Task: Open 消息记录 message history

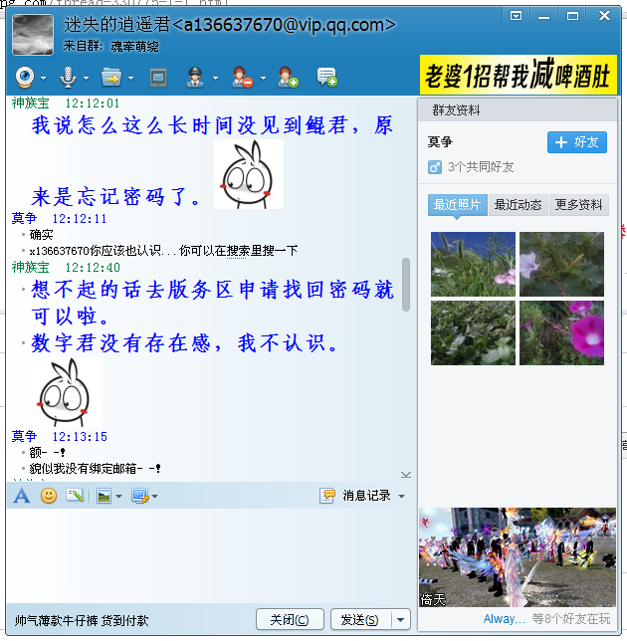Action: point(355,496)
